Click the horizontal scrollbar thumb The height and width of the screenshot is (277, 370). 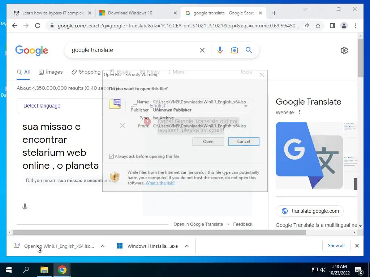tap(159, 233)
